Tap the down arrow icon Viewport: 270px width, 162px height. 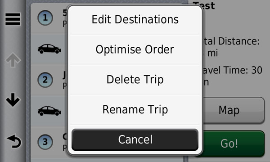coord(13,100)
